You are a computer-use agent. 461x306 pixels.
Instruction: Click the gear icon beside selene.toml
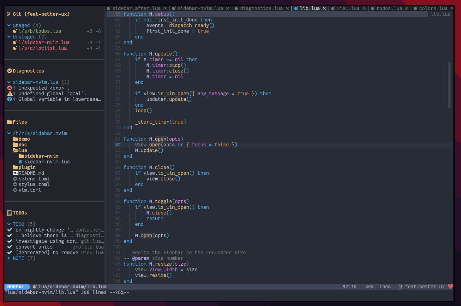click(15, 179)
